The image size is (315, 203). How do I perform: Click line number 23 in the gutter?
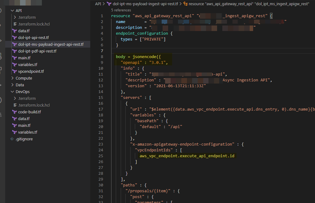click(x=101, y=144)
